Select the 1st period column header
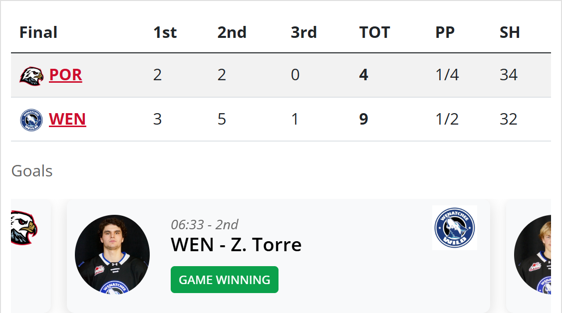This screenshot has width=562, height=313. tap(165, 32)
